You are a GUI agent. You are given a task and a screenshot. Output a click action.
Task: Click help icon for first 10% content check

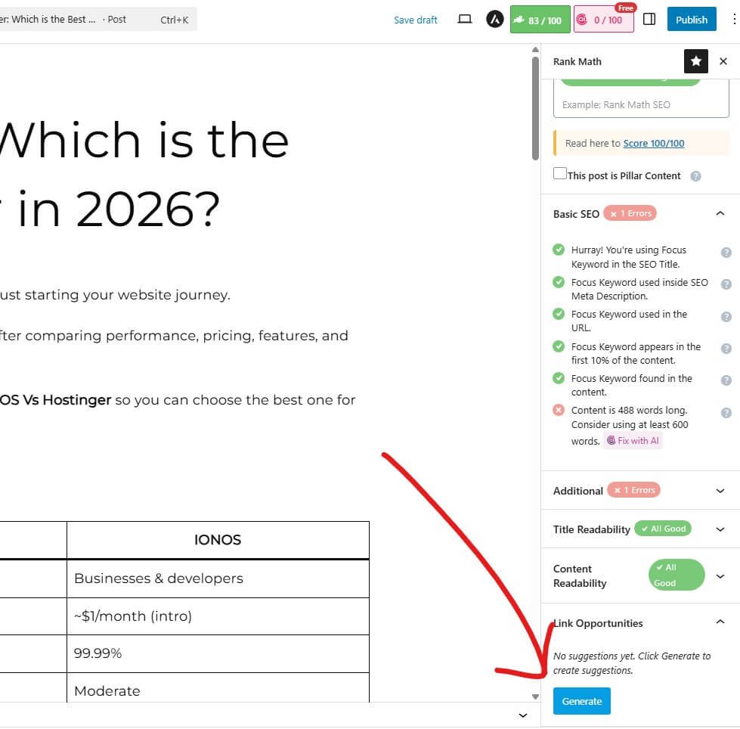pos(726,349)
